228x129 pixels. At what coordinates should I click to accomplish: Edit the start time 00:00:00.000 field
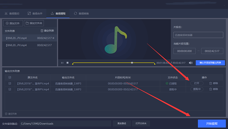[x=185, y=51]
